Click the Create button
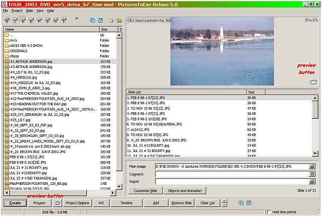This screenshot has height=216, width=322. pos(15,203)
